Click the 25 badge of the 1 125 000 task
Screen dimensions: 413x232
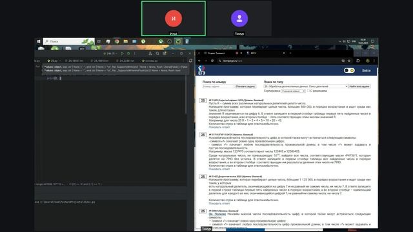click(x=203, y=177)
